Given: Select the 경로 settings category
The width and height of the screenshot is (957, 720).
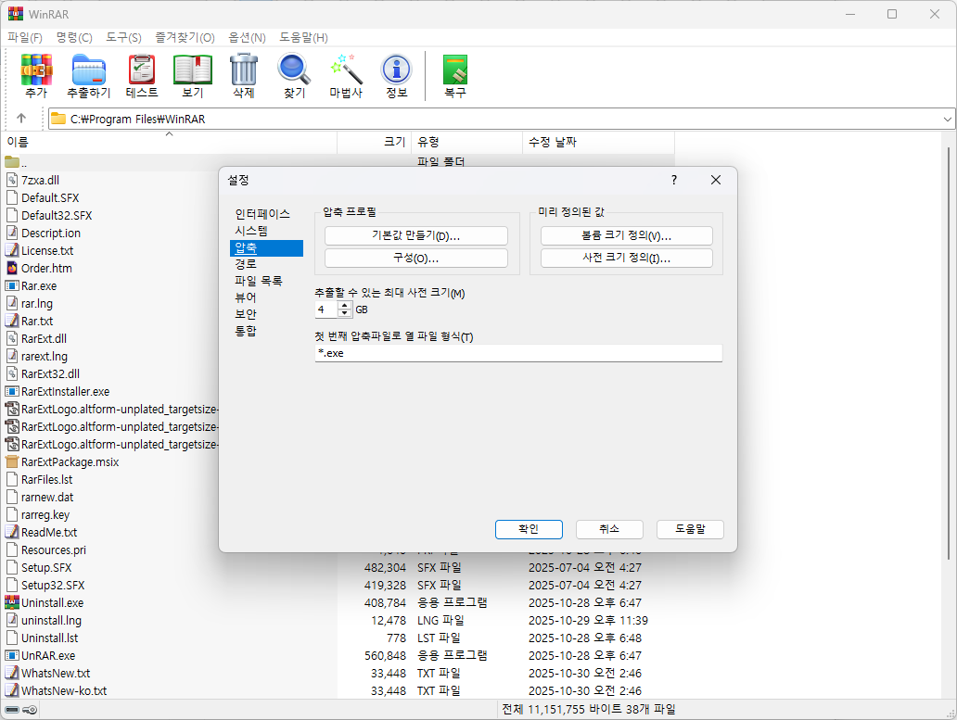Looking at the screenshot, I should 246,264.
